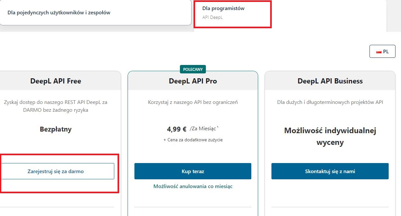
Task: Open the PL language selector
Action: pos(382,51)
